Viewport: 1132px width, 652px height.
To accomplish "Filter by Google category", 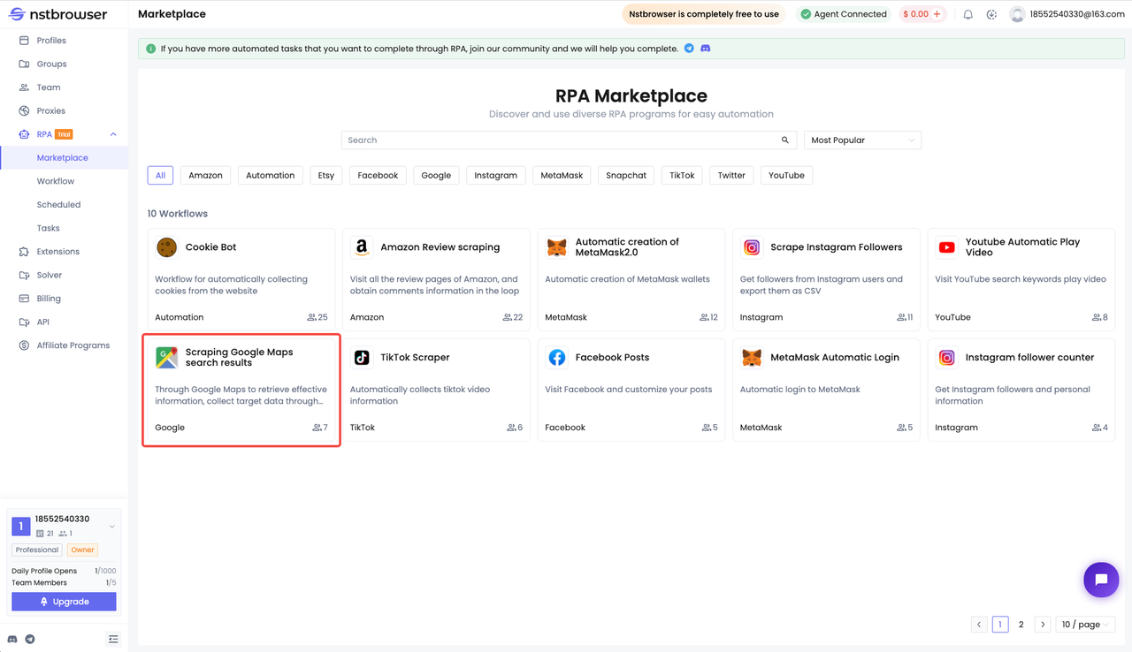I will pos(436,175).
